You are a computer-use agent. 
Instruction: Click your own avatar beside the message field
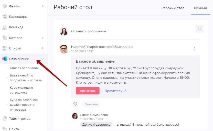[x=64, y=31]
